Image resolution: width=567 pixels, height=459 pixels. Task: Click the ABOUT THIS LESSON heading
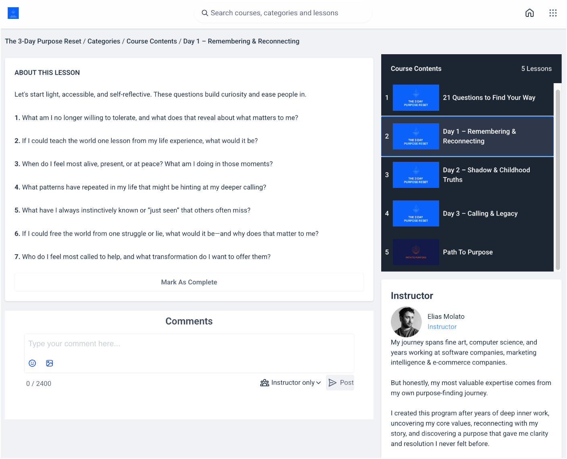point(47,73)
